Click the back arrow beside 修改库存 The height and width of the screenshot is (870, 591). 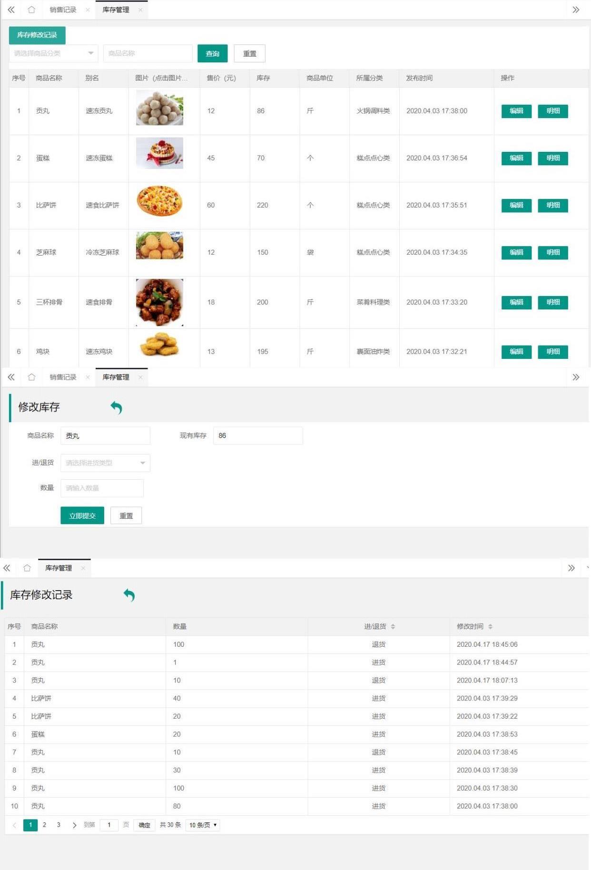[117, 407]
